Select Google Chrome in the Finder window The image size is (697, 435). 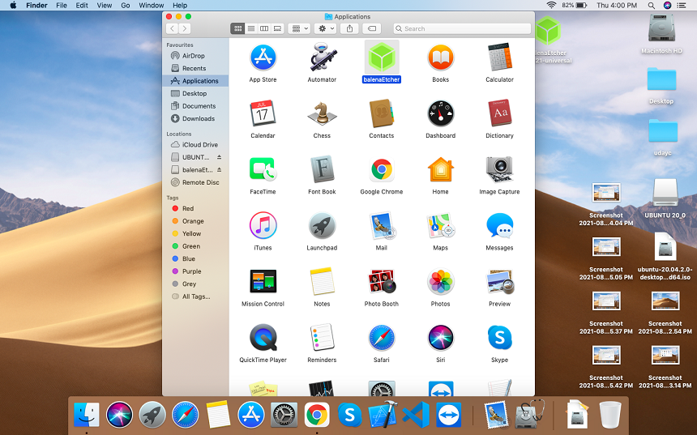coord(382,170)
